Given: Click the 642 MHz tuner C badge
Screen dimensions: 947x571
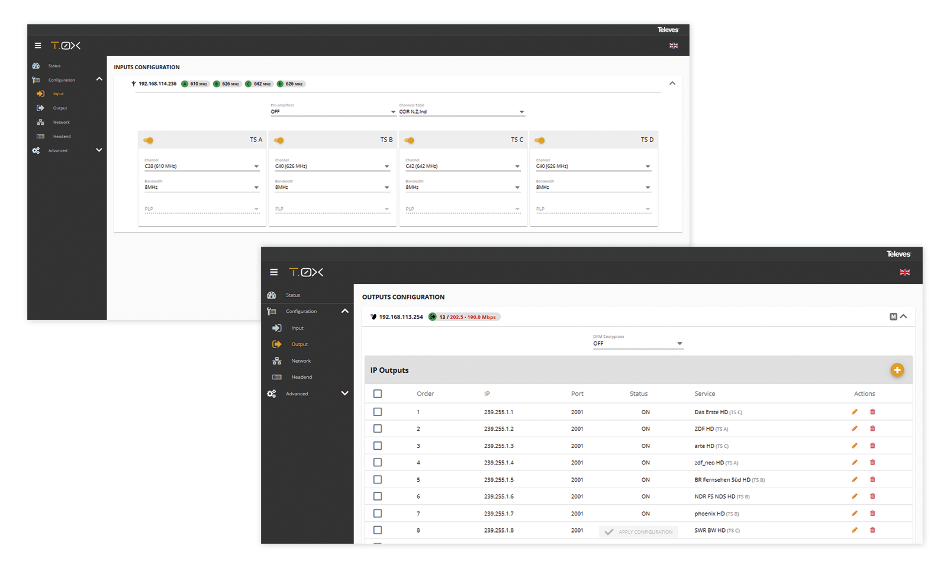Looking at the screenshot, I should pyautogui.click(x=259, y=84).
